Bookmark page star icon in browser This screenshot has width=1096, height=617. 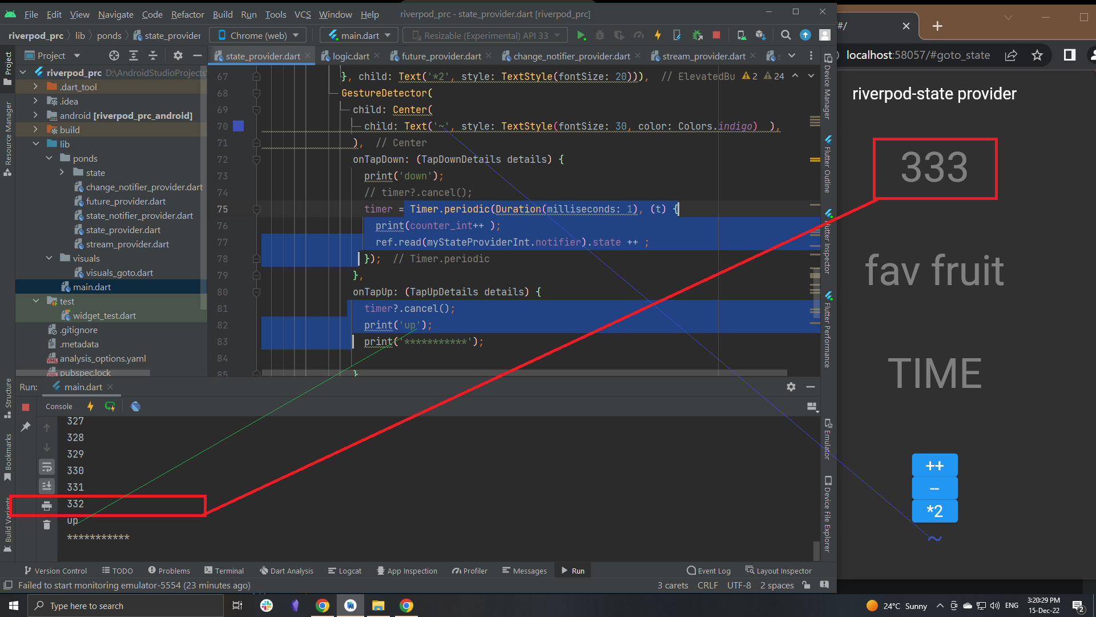[1037, 55]
